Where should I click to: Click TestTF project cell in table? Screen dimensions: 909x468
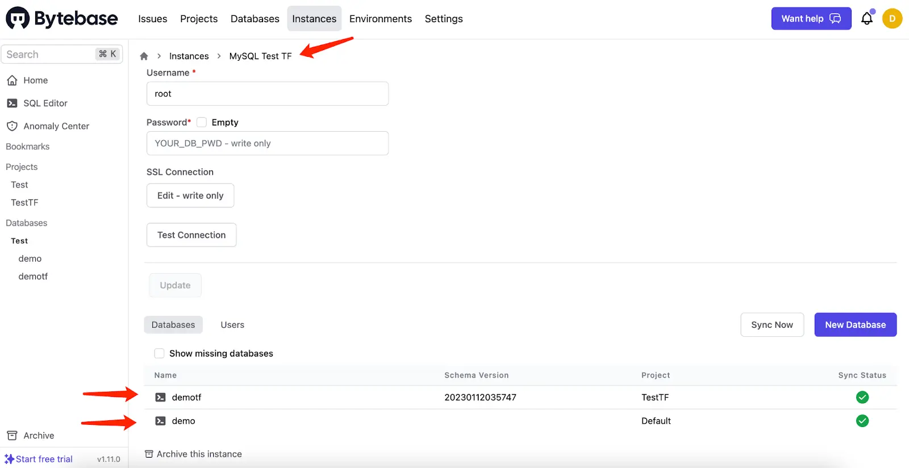click(655, 398)
